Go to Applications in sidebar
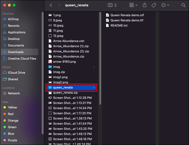This screenshot has height=145, width=189. pos(16,32)
